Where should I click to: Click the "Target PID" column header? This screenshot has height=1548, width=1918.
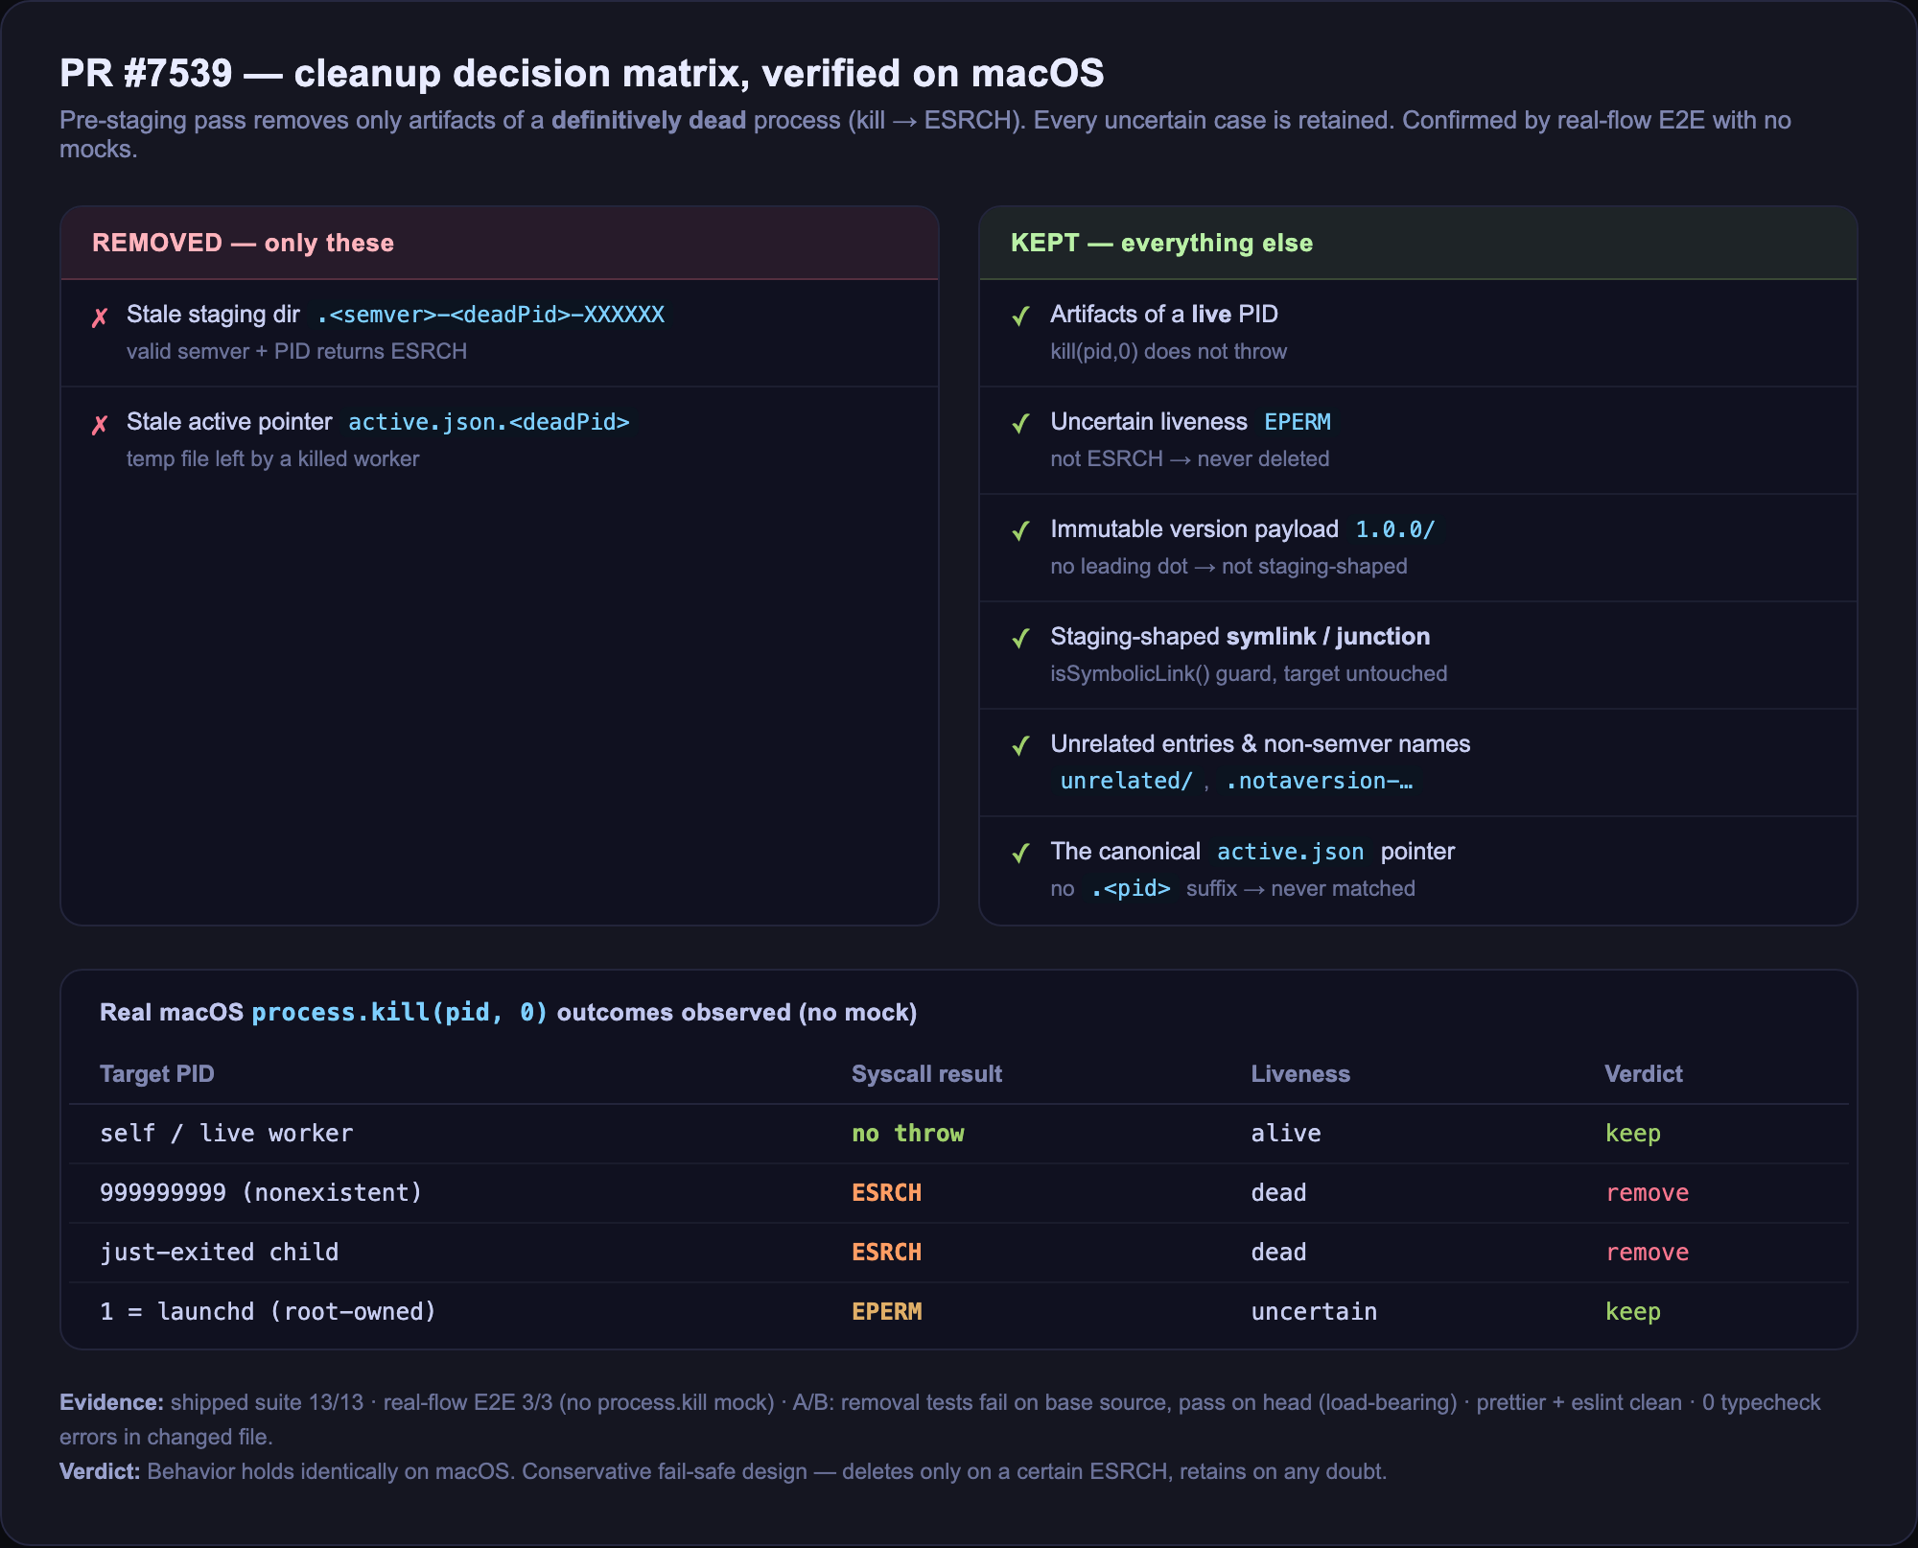click(x=157, y=1074)
